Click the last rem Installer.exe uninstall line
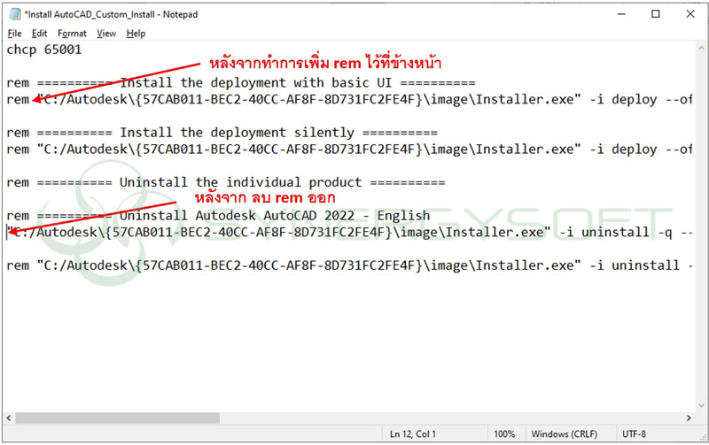Image resolution: width=709 pixels, height=445 pixels. pyautogui.click(x=349, y=265)
